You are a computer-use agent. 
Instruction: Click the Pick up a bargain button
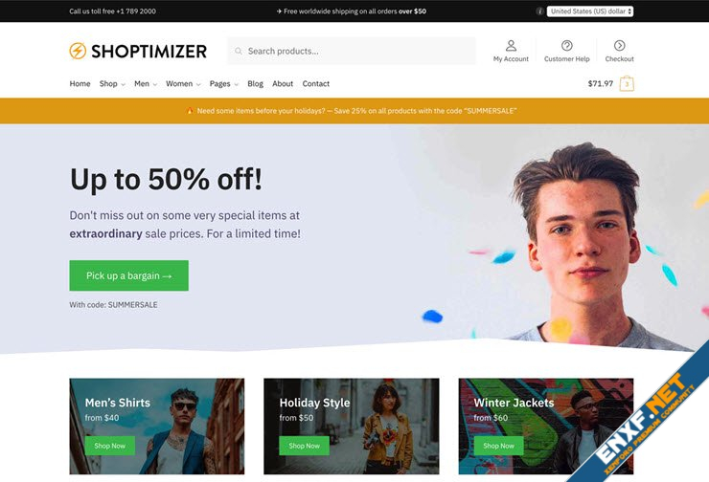pos(129,275)
